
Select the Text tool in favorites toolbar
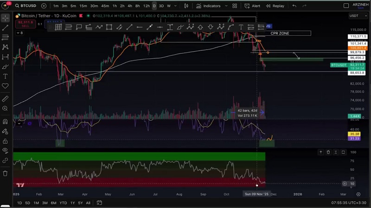tap(241, 27)
